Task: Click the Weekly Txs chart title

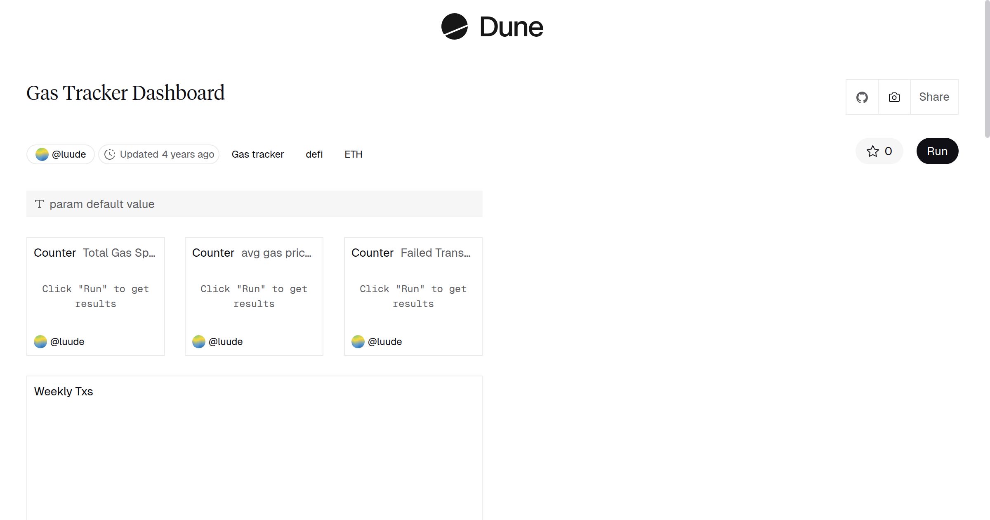Action: [64, 391]
